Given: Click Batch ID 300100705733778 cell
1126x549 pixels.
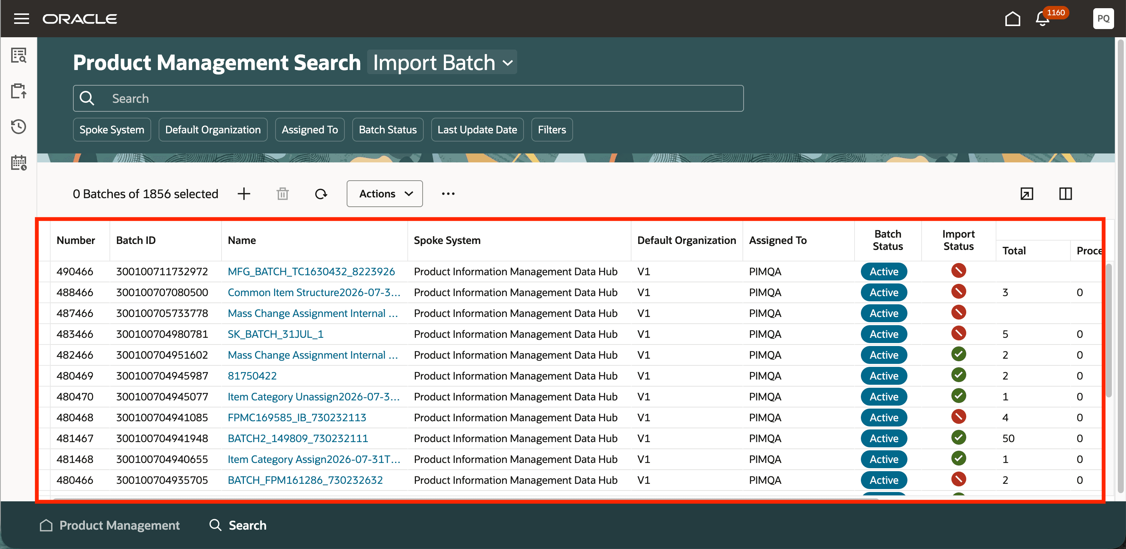Looking at the screenshot, I should (162, 313).
